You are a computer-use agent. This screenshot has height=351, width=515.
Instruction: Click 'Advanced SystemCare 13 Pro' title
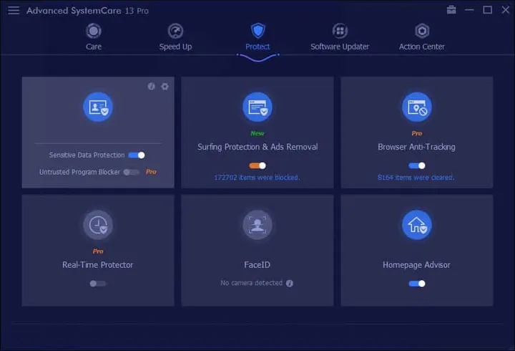click(87, 11)
